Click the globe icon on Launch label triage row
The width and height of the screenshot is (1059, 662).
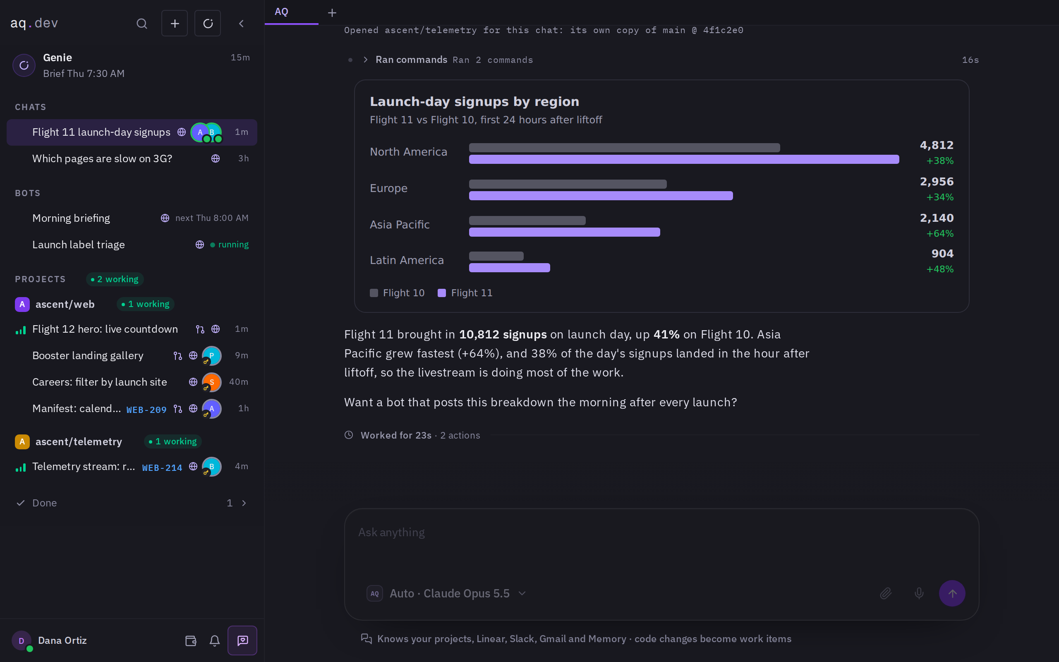[199, 245]
